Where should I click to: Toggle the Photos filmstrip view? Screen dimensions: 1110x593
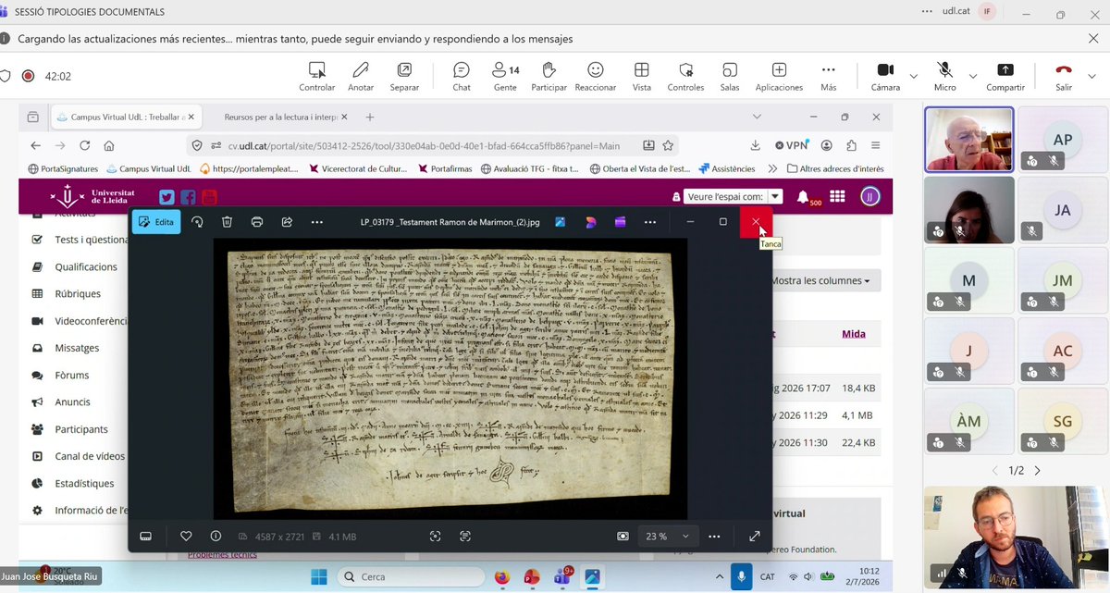pyautogui.click(x=145, y=536)
